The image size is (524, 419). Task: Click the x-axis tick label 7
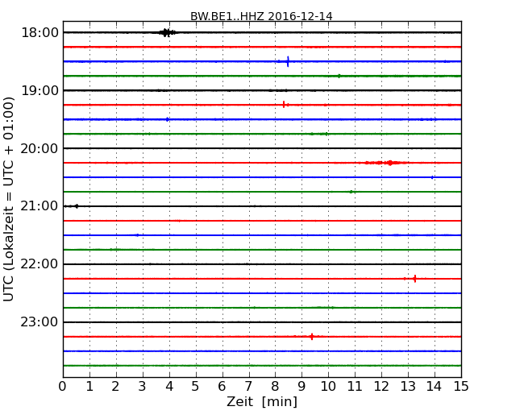pyautogui.click(x=248, y=386)
